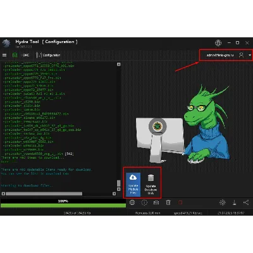Open the hamburger menu
This screenshot has width=253, height=253.
pyautogui.click(x=4, y=55)
